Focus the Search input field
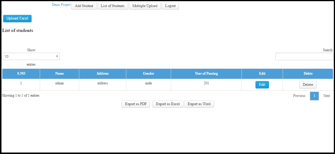 click(304, 57)
